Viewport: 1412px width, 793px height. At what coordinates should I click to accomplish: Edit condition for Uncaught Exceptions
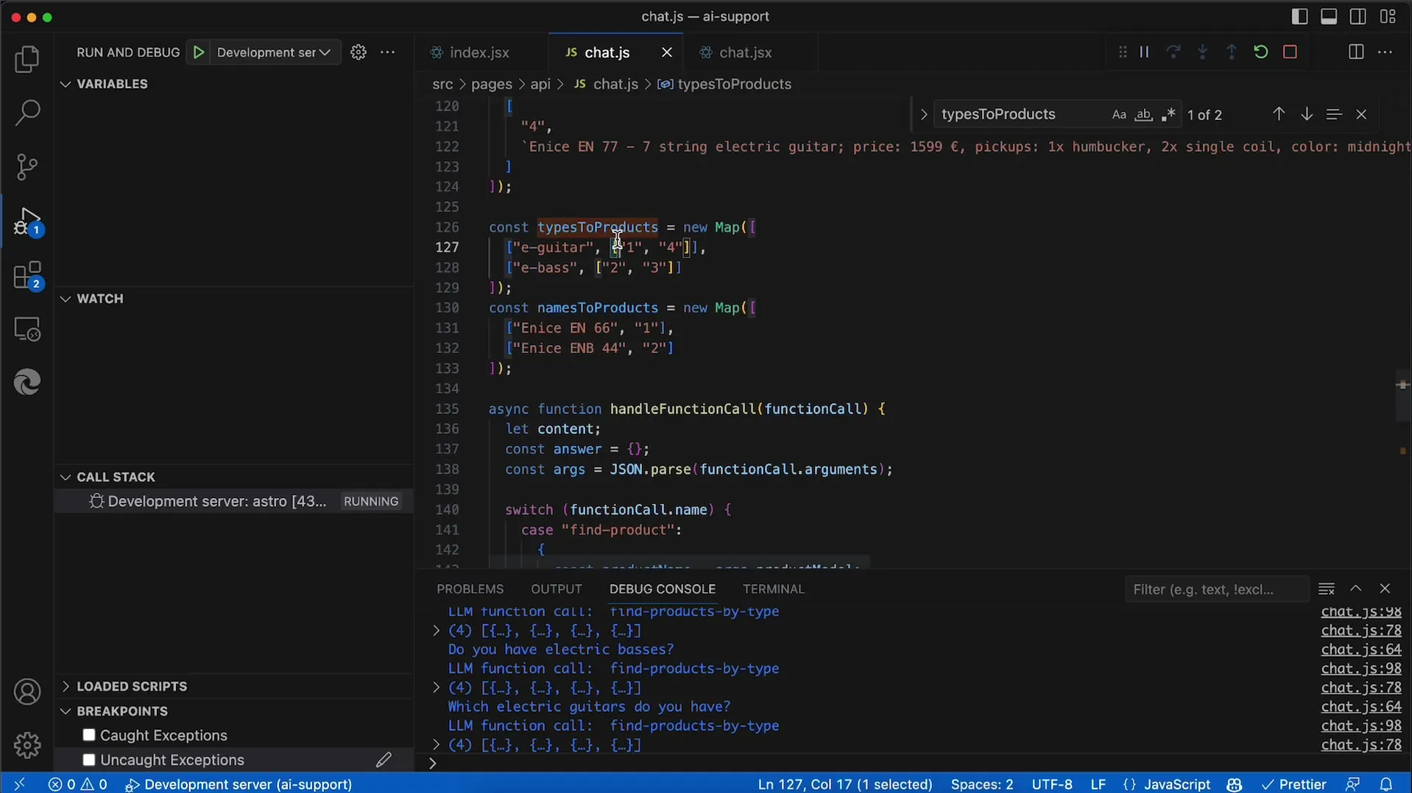tap(384, 760)
